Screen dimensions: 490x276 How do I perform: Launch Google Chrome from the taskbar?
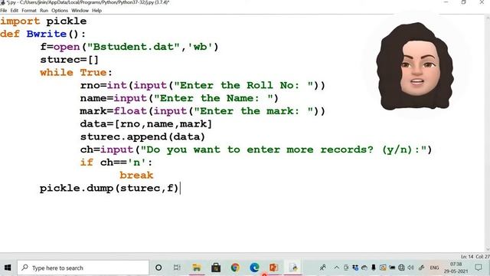click(235, 268)
